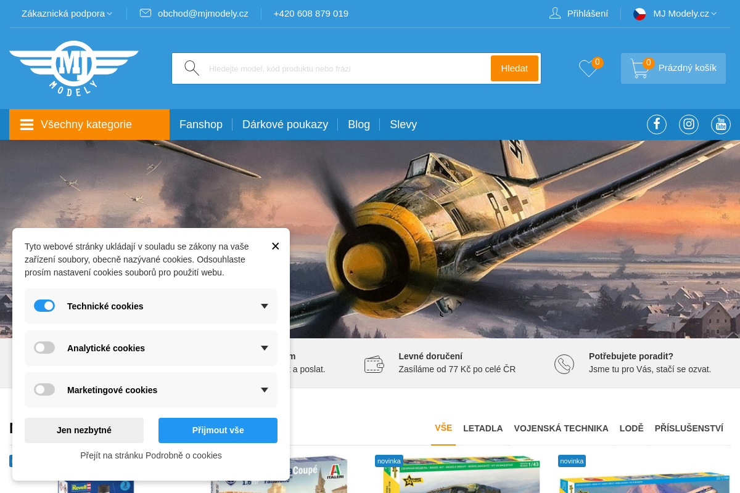Open the Slevy menu item
740x493 pixels.
click(403, 124)
